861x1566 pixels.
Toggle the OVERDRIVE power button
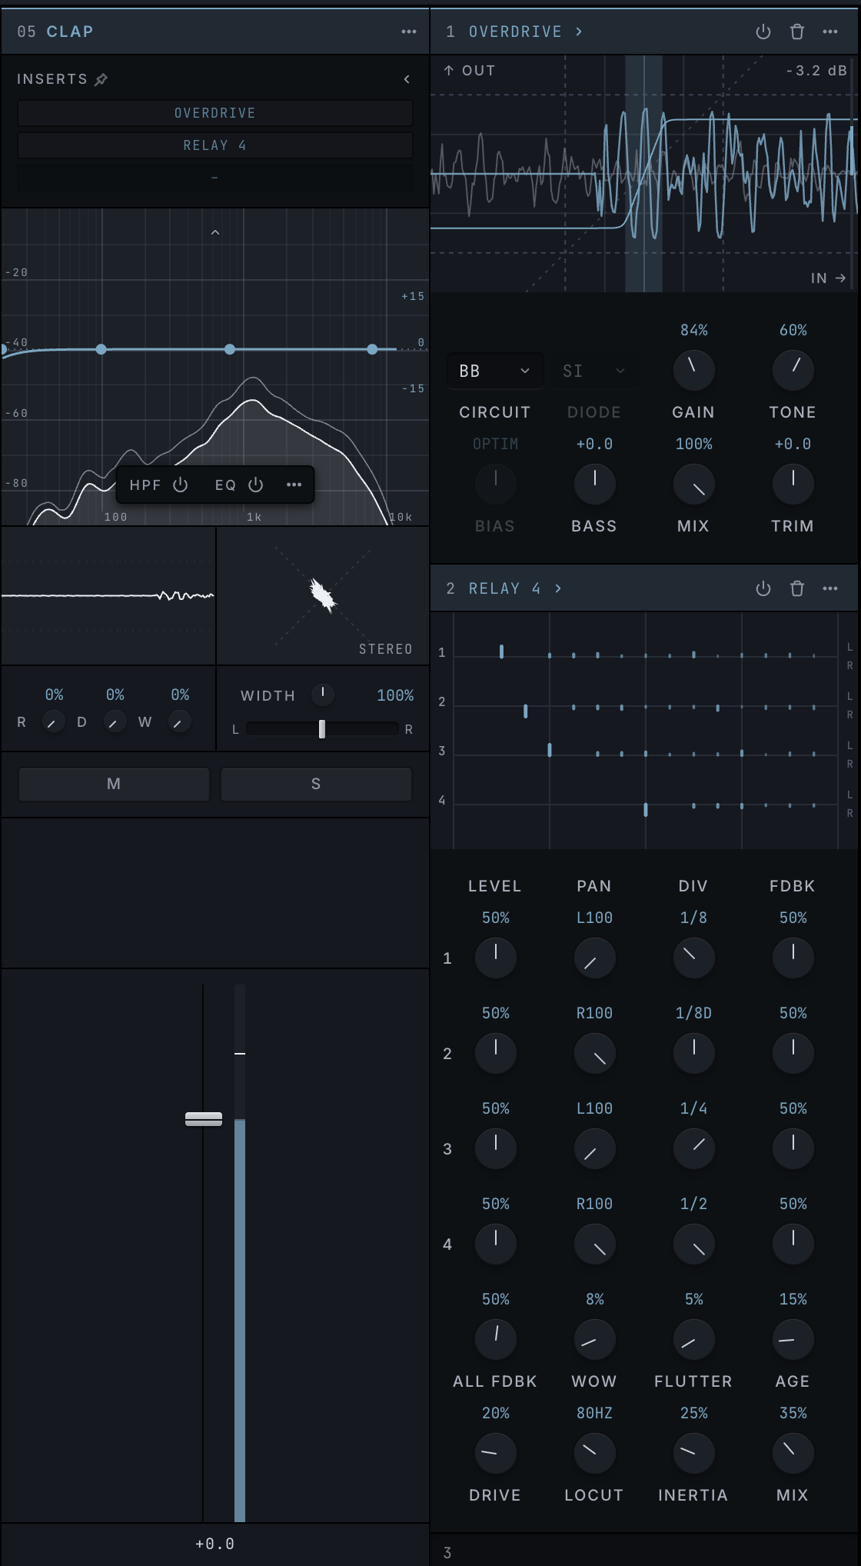(763, 32)
